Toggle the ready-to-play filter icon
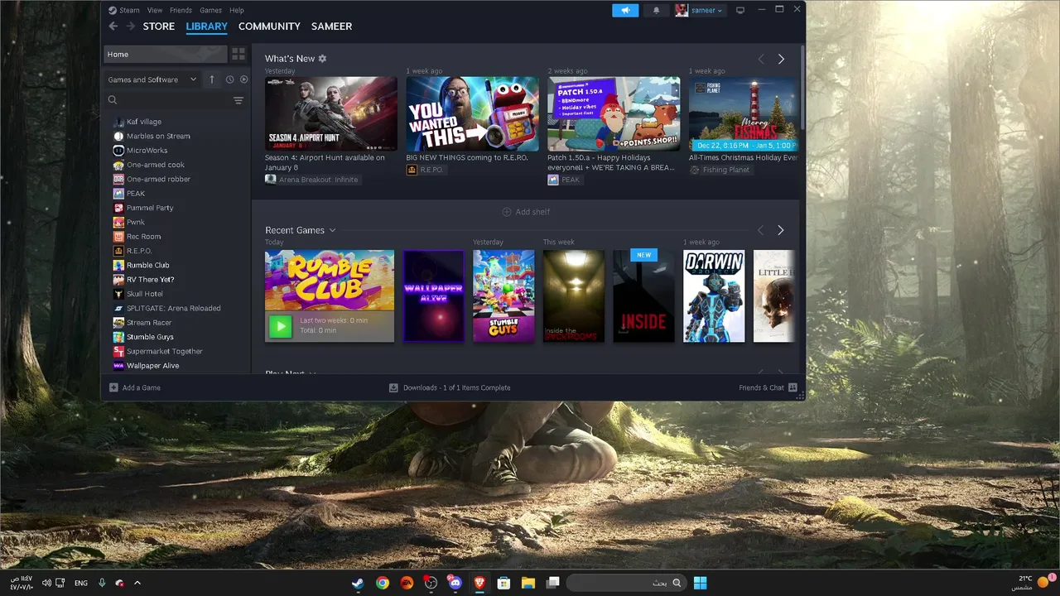 pyautogui.click(x=243, y=79)
